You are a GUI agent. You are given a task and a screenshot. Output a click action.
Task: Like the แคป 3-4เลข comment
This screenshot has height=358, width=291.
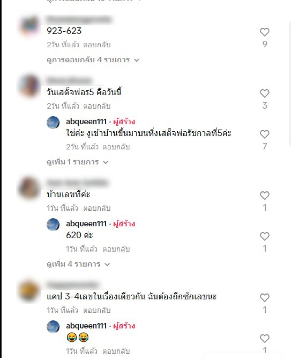(x=264, y=298)
